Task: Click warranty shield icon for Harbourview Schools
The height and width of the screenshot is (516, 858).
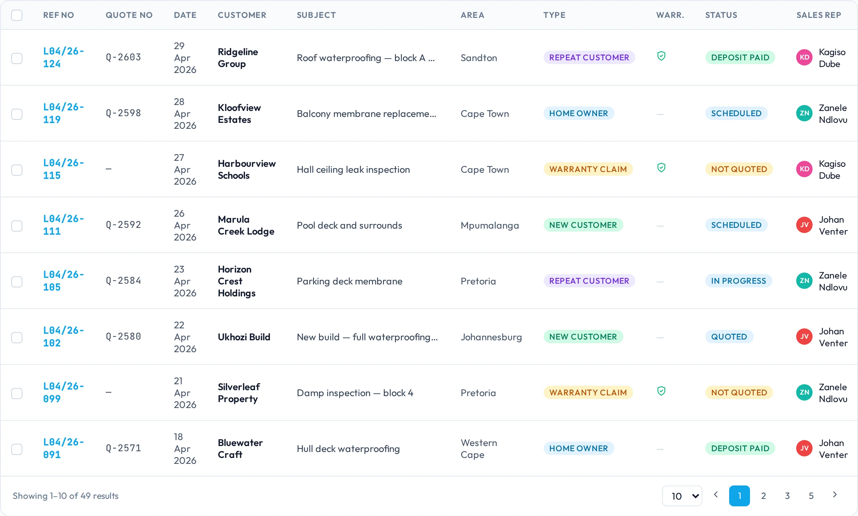Action: pyautogui.click(x=661, y=168)
